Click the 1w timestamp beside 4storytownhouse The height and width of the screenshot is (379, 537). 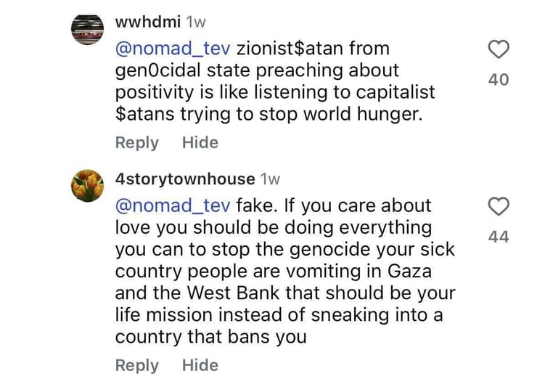(x=270, y=179)
